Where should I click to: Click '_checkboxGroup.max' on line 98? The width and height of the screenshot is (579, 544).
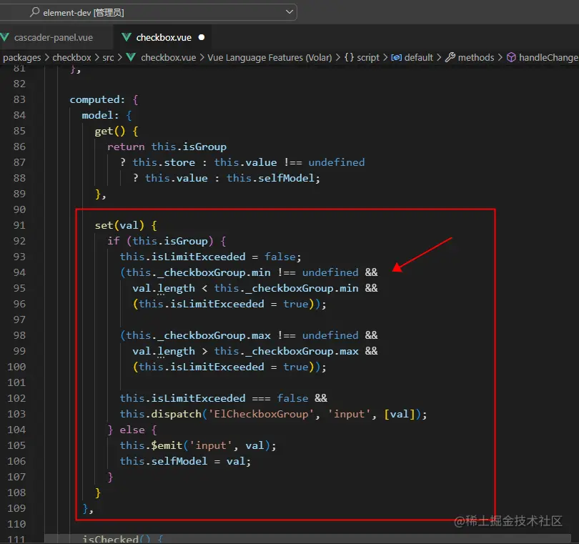click(214, 335)
